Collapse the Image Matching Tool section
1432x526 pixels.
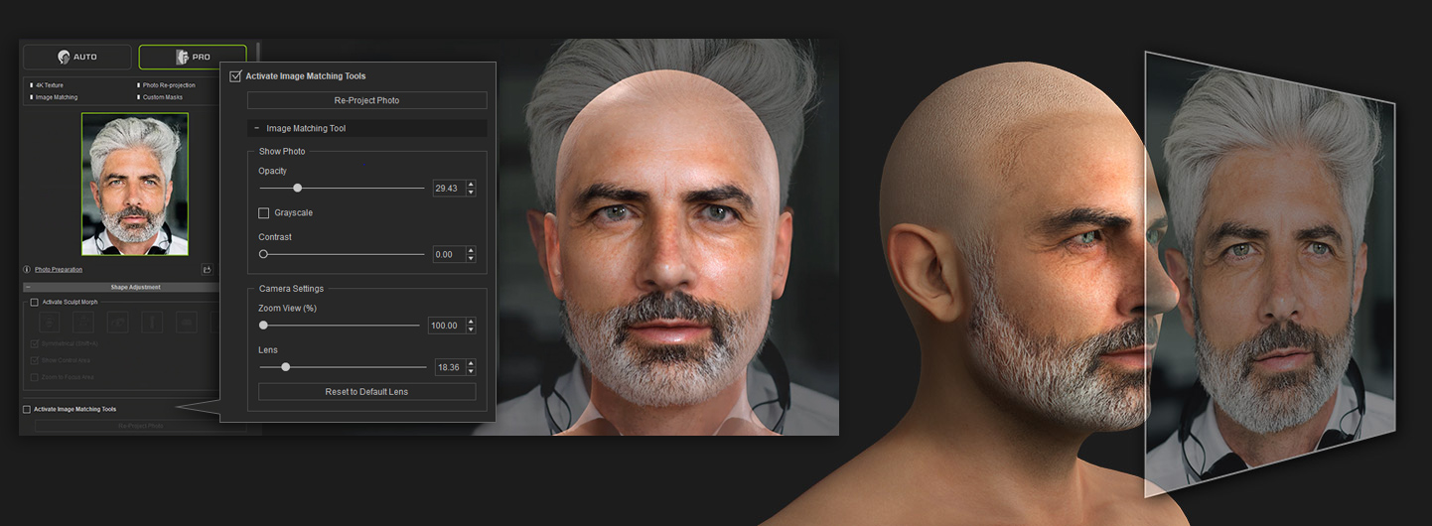[x=256, y=128]
